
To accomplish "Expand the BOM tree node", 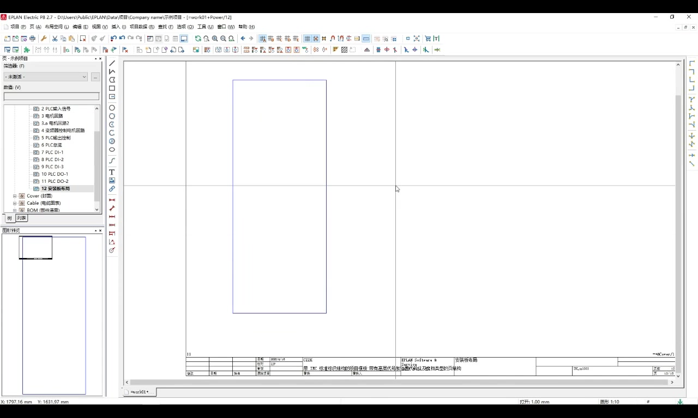I will coord(15,210).
